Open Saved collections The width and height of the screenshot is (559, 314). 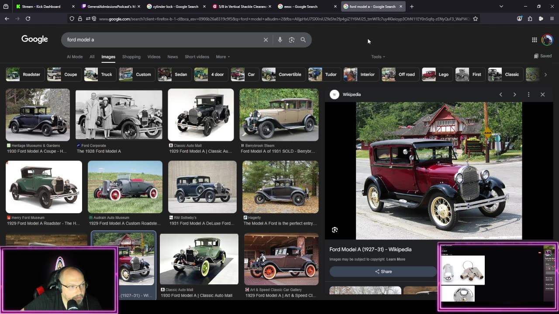[x=543, y=56]
